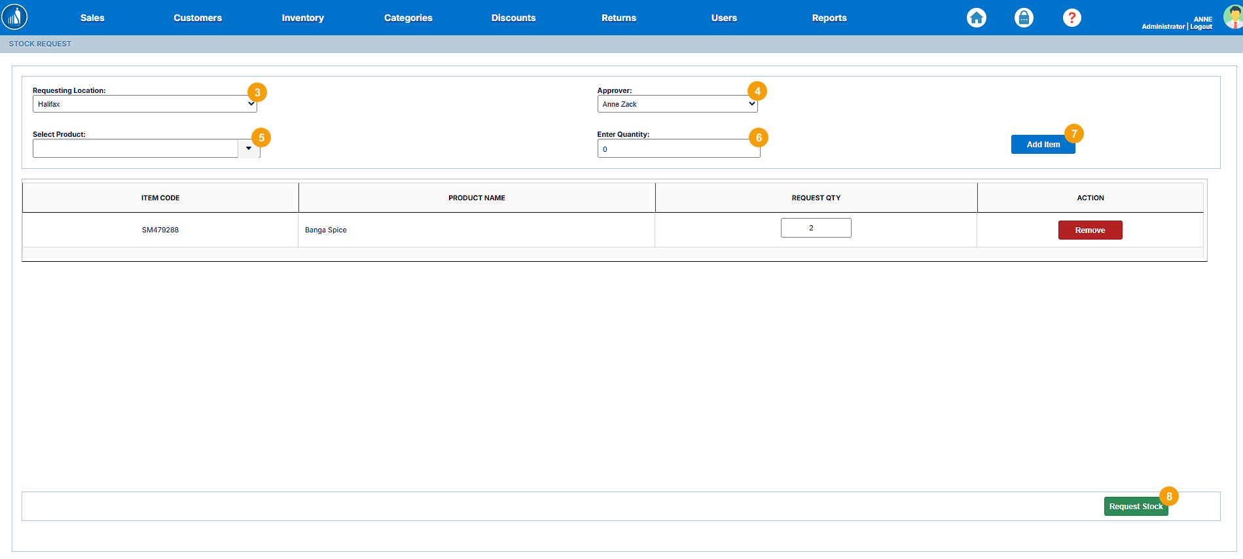Click the Banga Spice request quantity box

(816, 228)
